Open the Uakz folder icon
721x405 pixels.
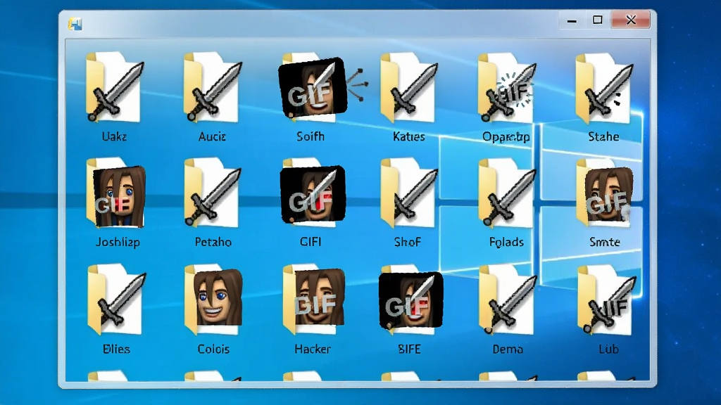click(x=114, y=87)
